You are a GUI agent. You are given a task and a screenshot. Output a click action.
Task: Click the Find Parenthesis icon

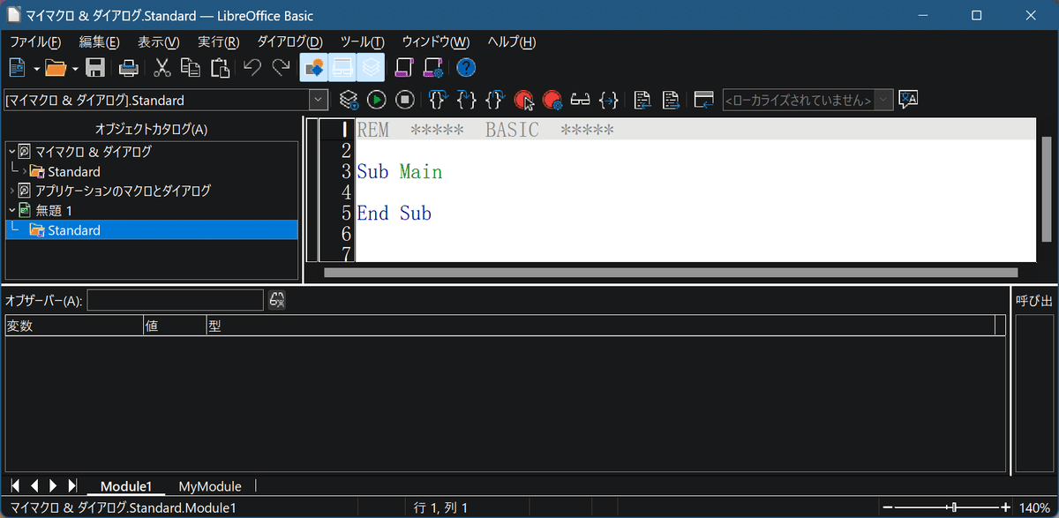click(x=608, y=100)
